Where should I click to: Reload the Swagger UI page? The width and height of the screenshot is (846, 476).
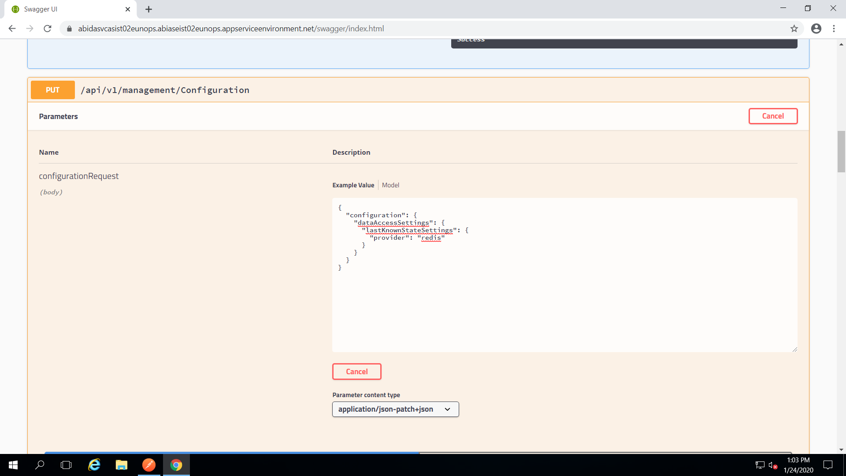(48, 29)
